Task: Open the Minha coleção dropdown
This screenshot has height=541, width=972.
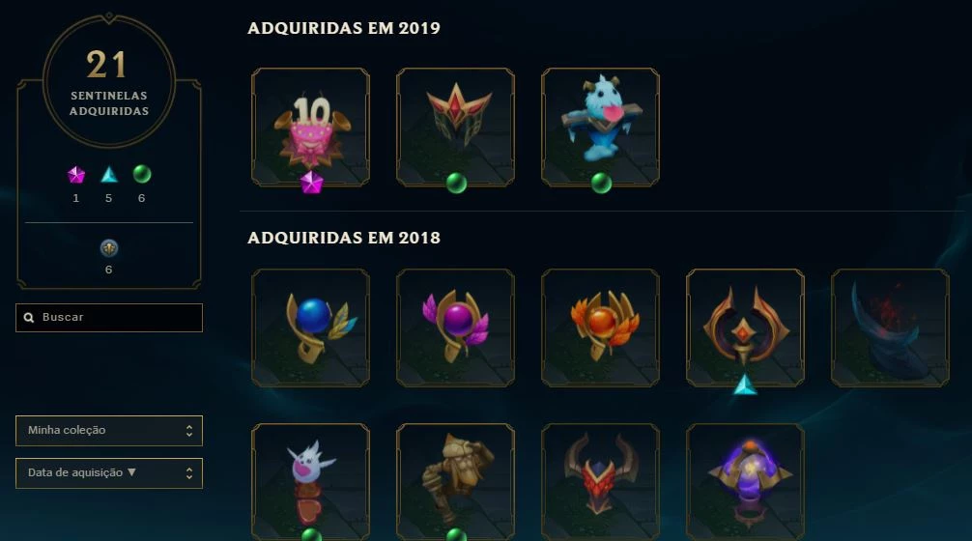Action: [109, 430]
